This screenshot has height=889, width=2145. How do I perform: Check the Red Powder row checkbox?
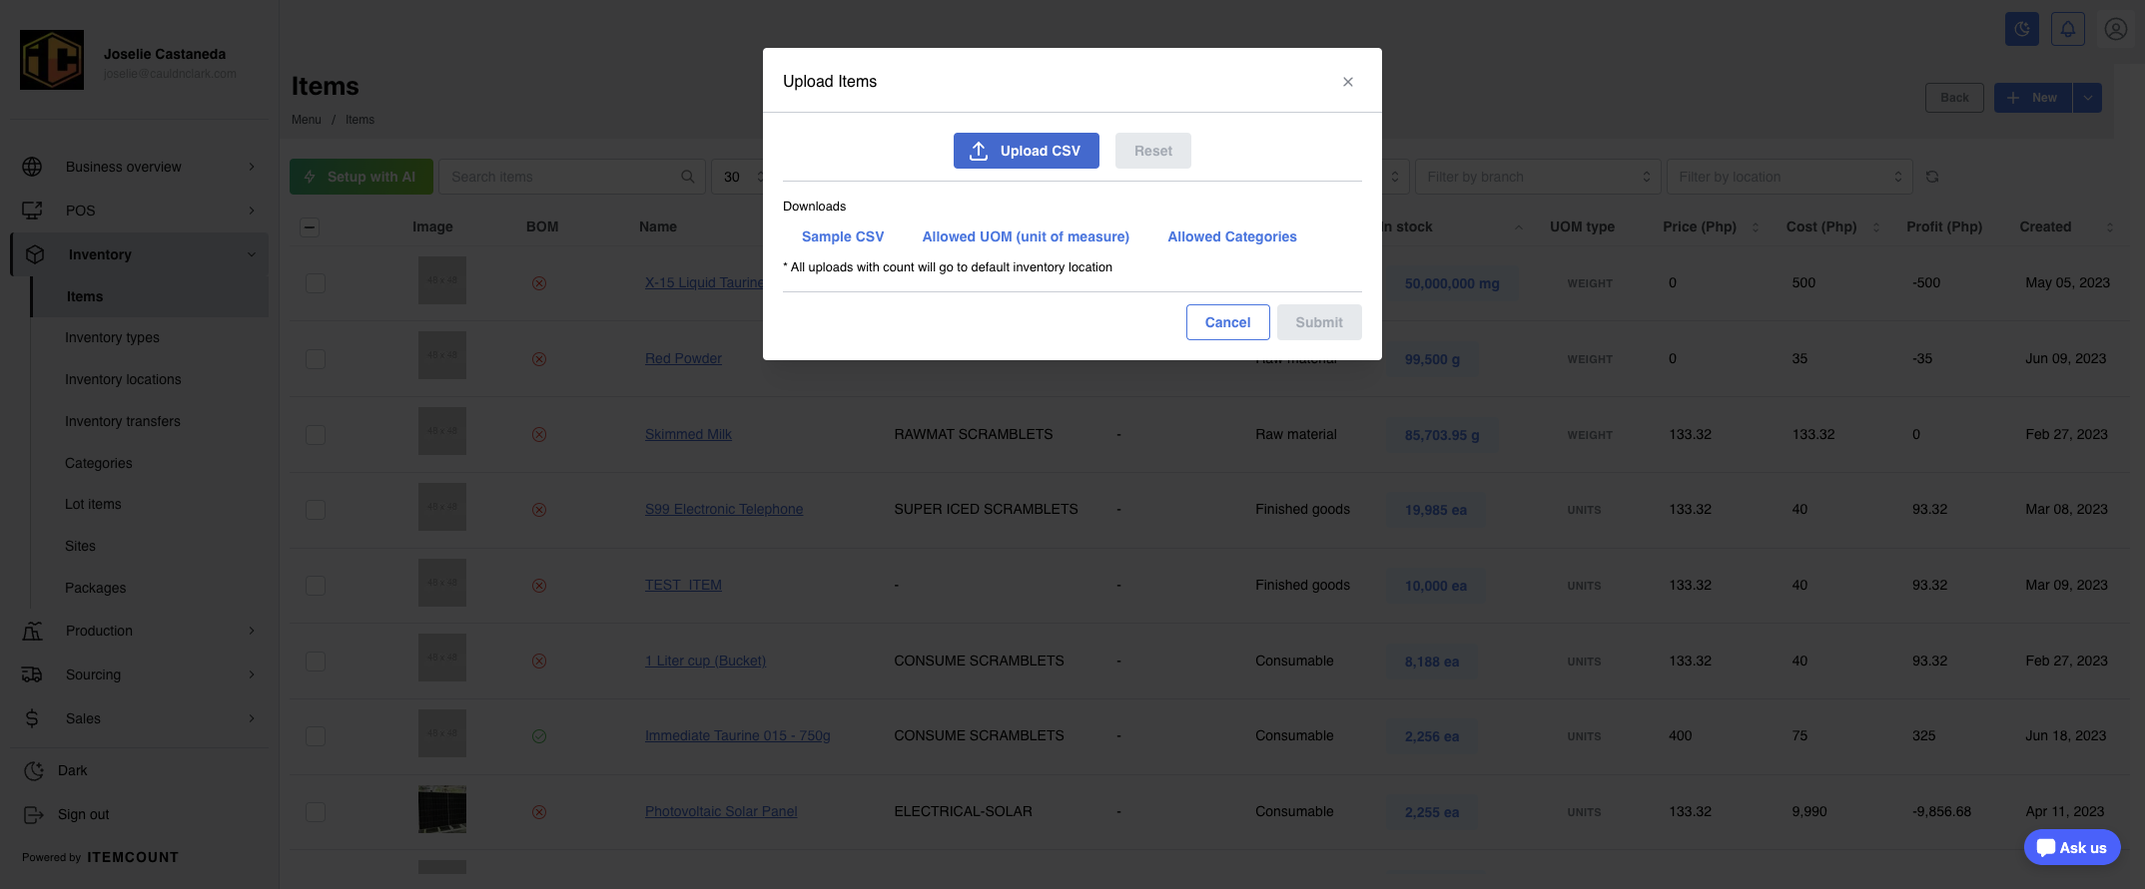click(316, 359)
